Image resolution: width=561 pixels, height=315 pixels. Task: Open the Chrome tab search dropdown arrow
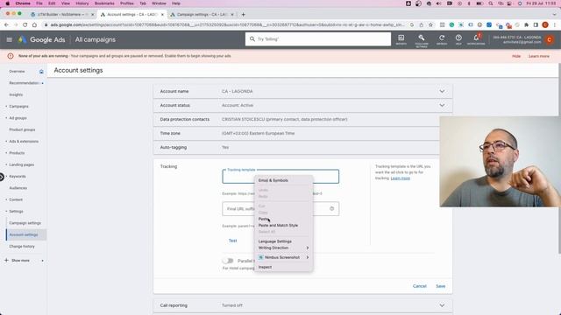click(555, 14)
